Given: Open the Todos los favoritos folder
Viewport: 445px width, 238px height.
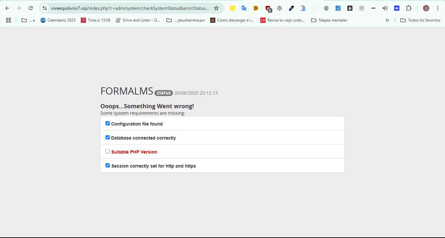Looking at the screenshot, I should coord(420,20).
